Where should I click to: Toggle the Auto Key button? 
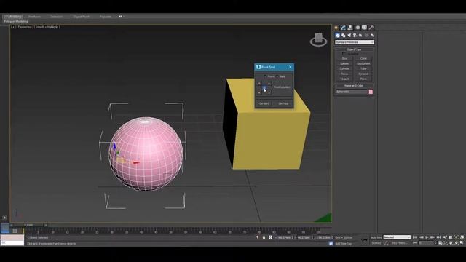(376, 237)
